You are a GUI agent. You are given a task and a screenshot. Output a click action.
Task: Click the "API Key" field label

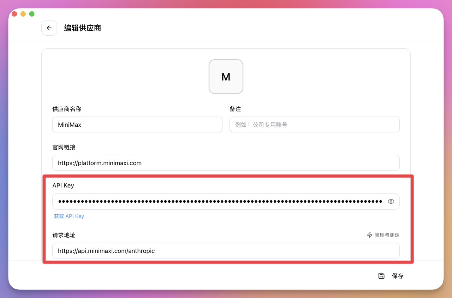63,185
